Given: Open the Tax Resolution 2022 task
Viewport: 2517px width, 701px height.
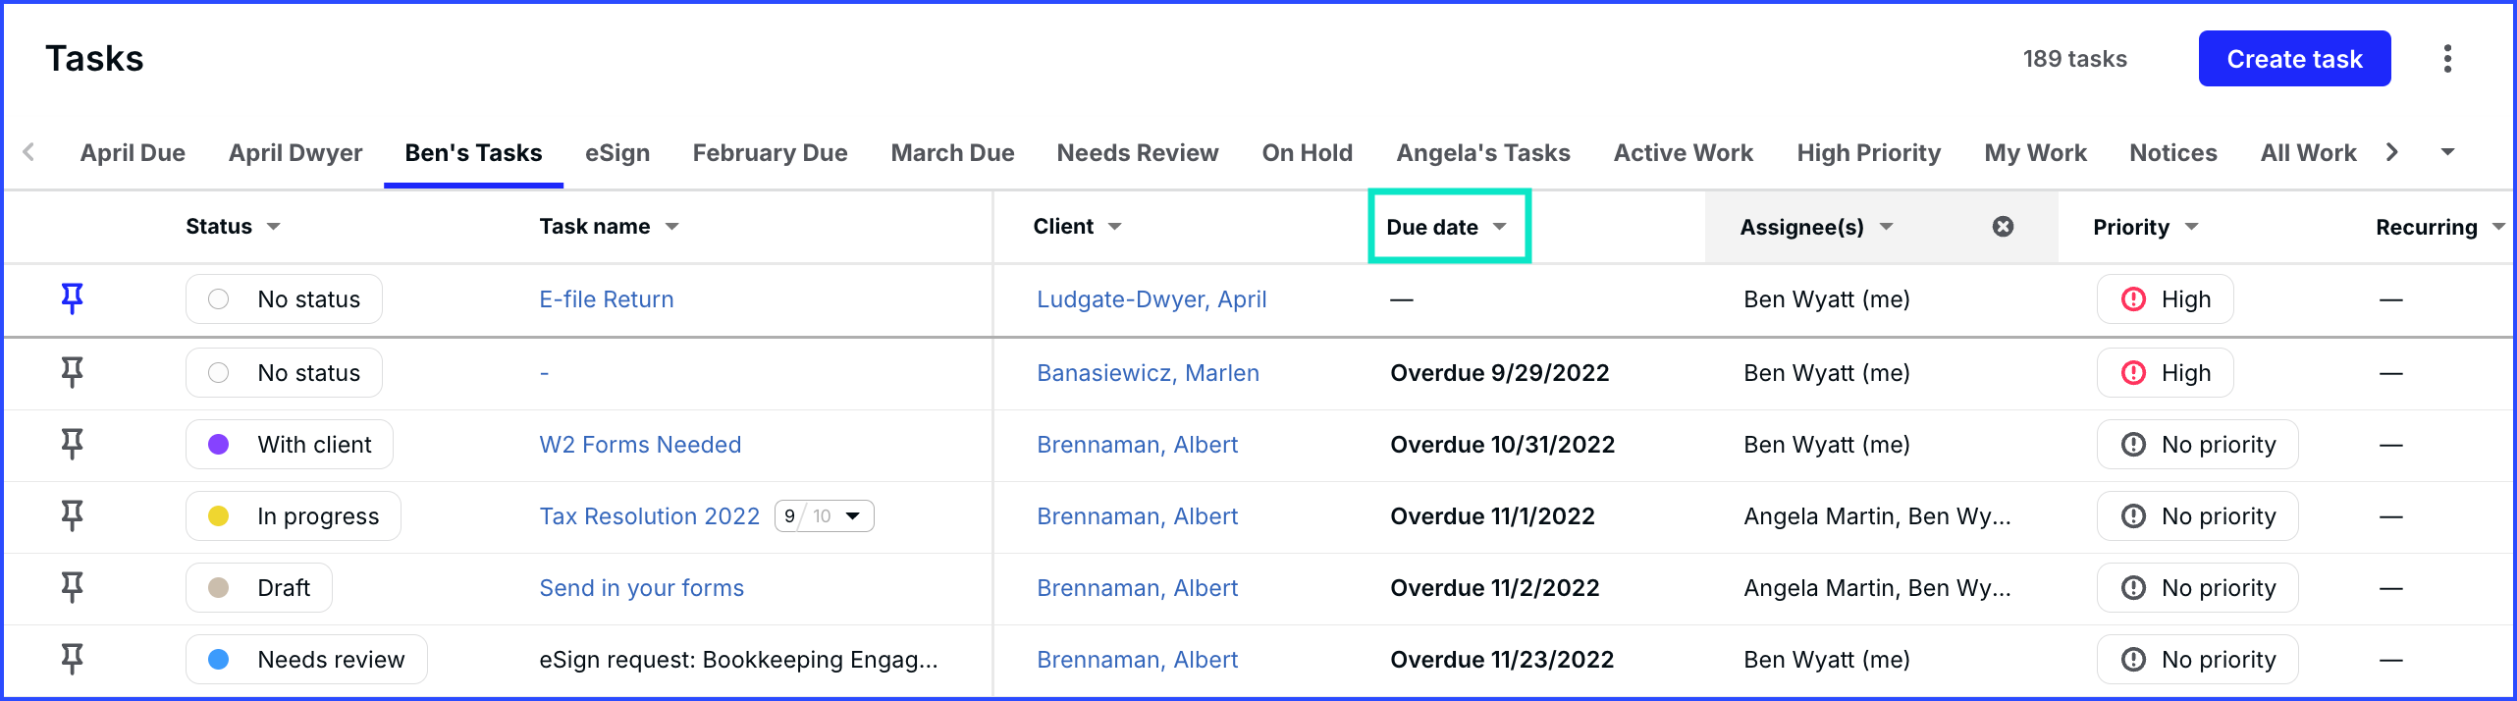Looking at the screenshot, I should 649,515.
